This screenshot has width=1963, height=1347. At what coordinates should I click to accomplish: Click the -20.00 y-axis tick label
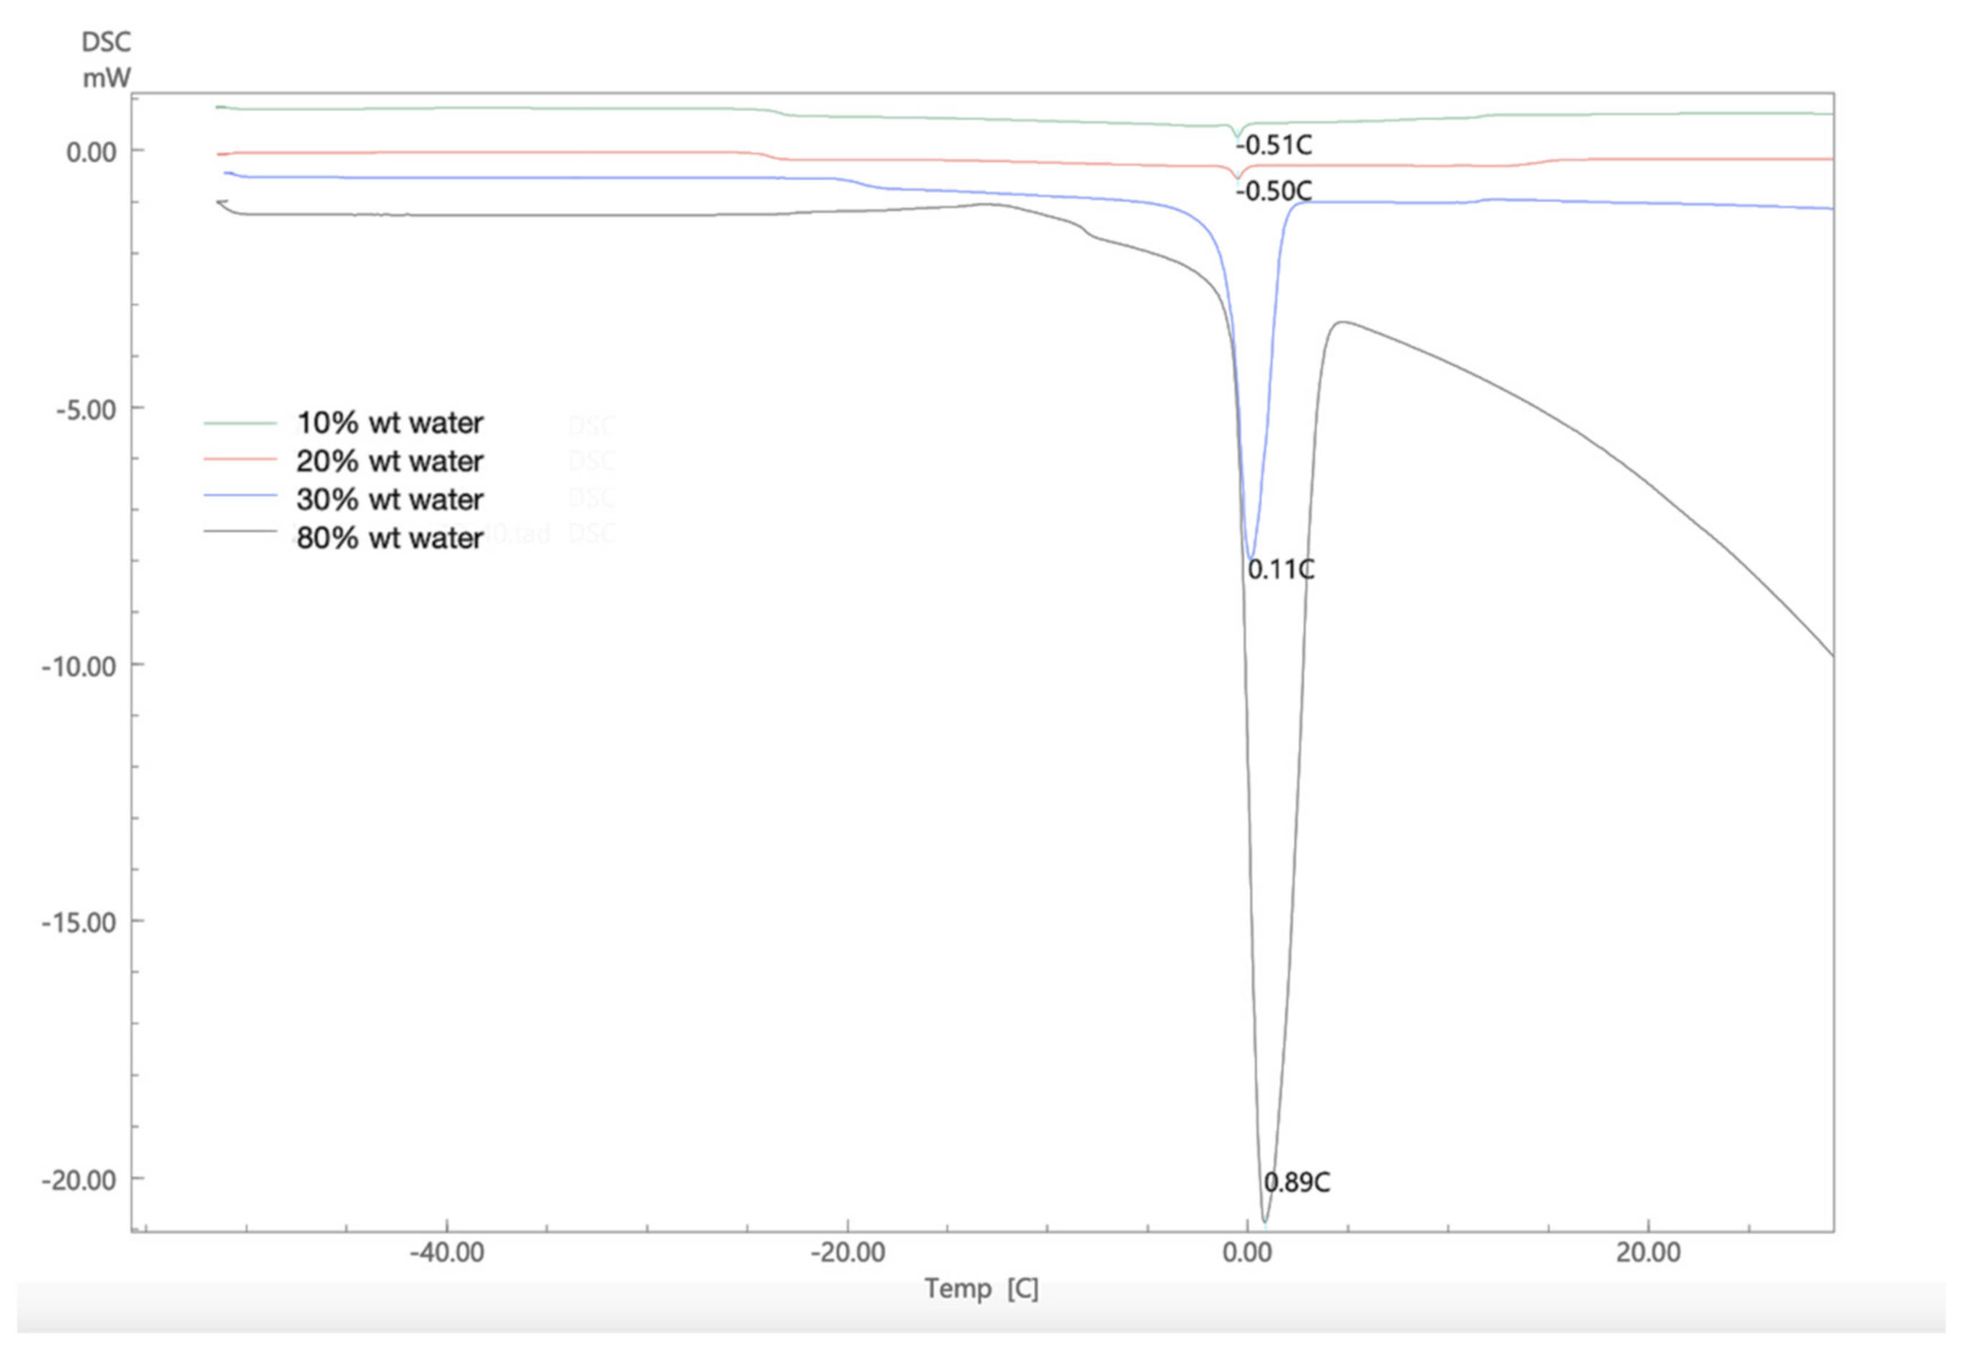click(79, 1180)
